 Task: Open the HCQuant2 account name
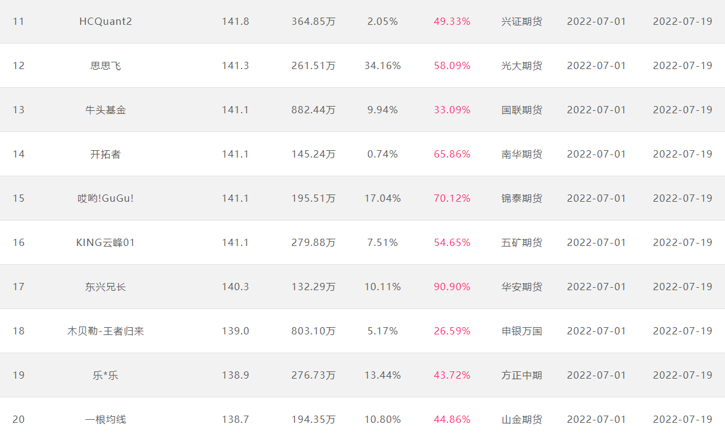click(105, 21)
